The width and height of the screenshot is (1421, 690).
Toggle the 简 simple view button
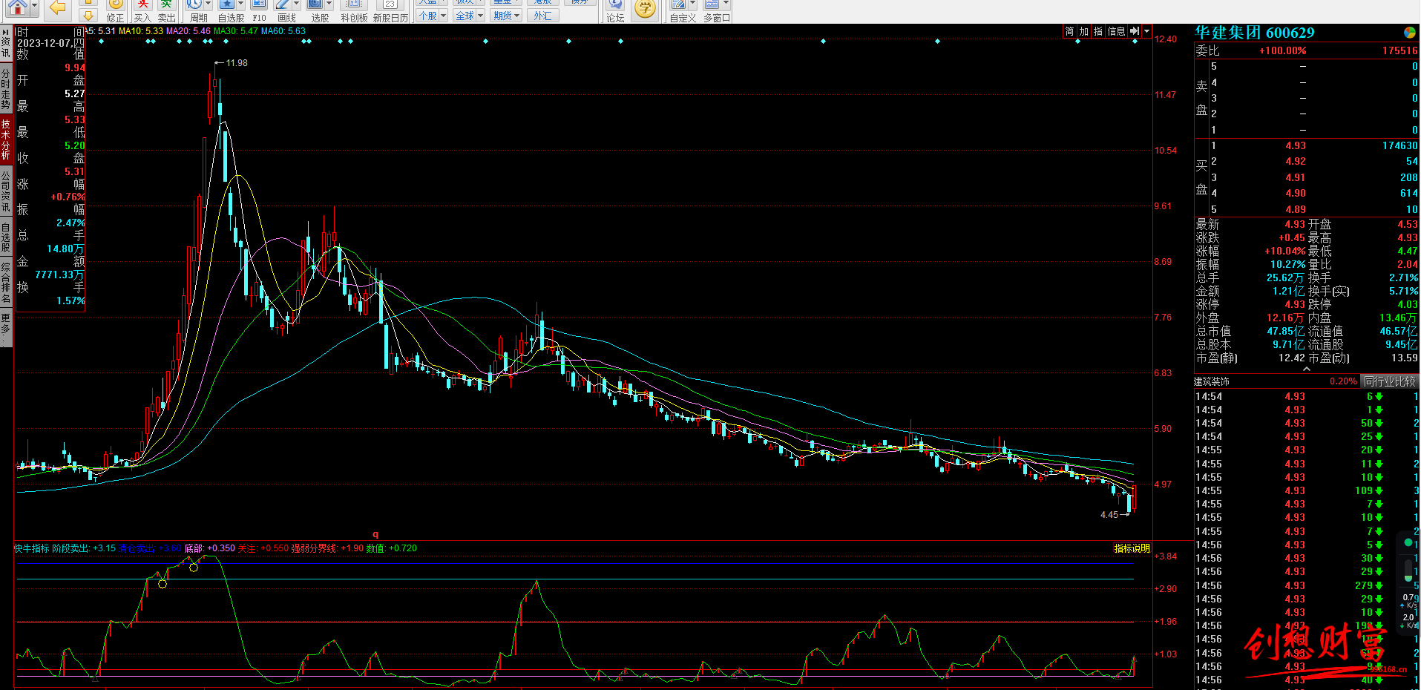tap(1069, 31)
